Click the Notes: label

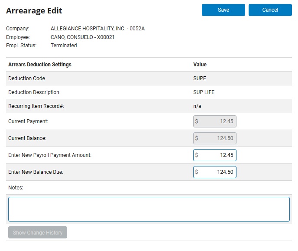click(16, 188)
